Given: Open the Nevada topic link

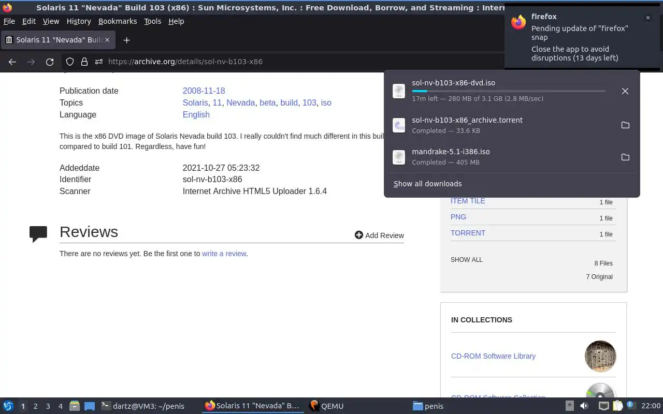Looking at the screenshot, I should (x=240, y=102).
